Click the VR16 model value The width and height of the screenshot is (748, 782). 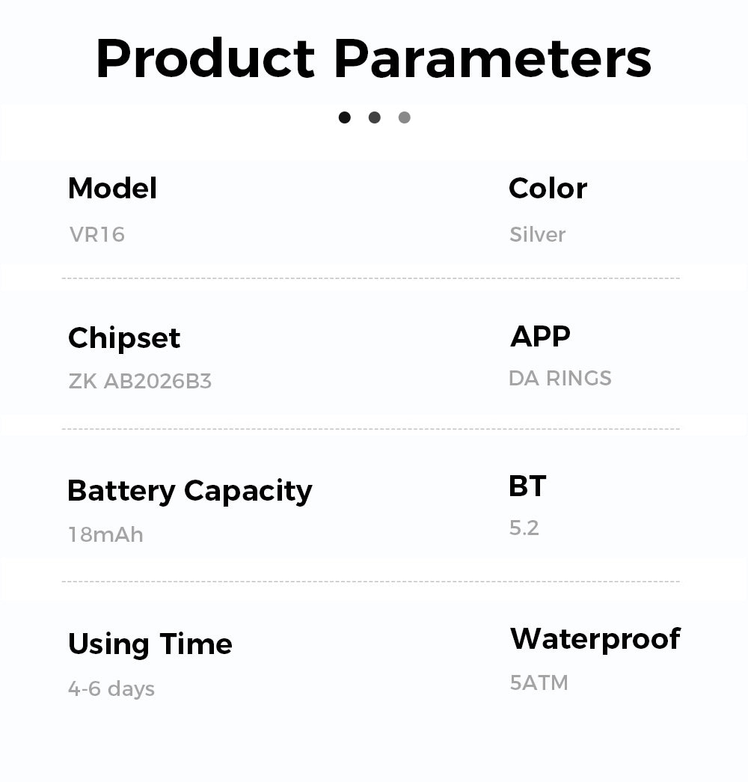[97, 235]
